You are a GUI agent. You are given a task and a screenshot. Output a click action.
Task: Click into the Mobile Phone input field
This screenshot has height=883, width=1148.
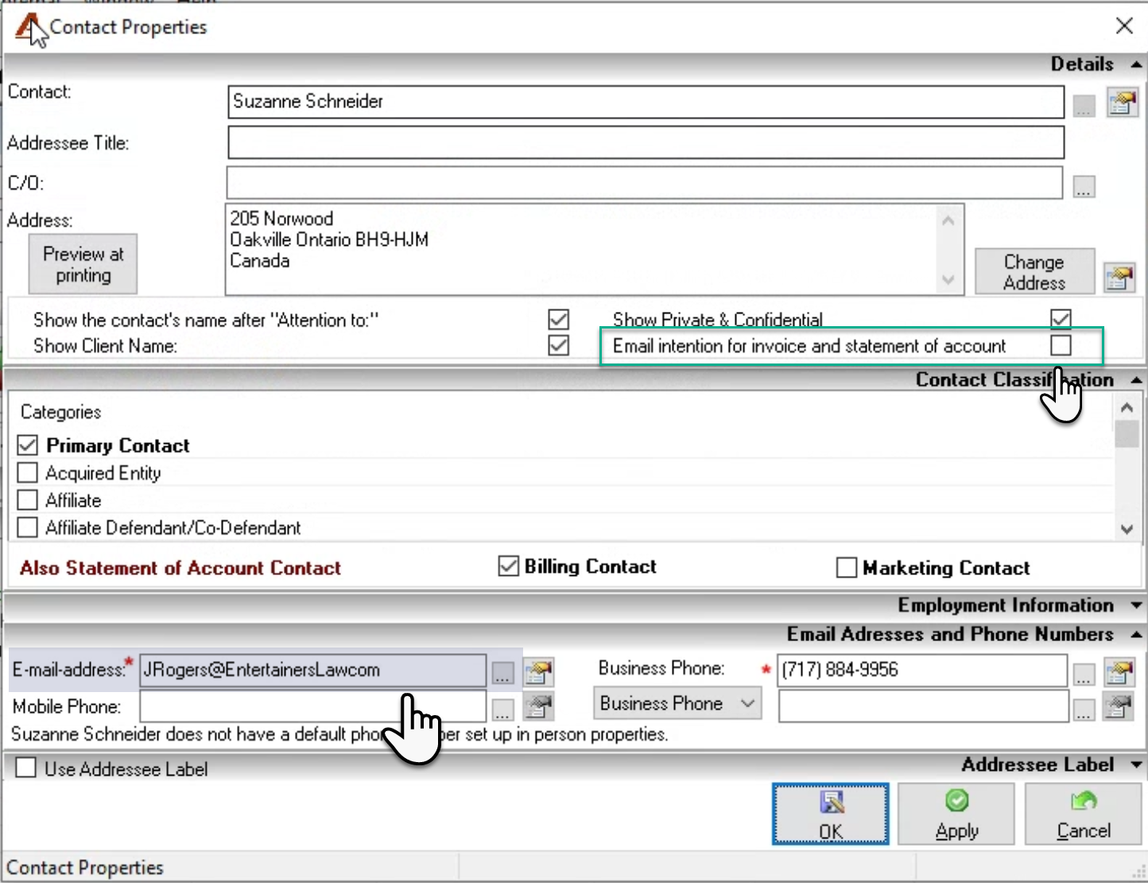click(312, 706)
